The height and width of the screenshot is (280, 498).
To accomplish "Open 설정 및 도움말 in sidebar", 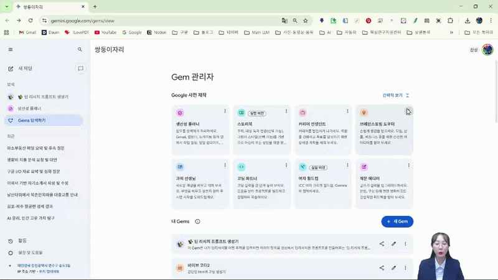I will [x=30, y=253].
